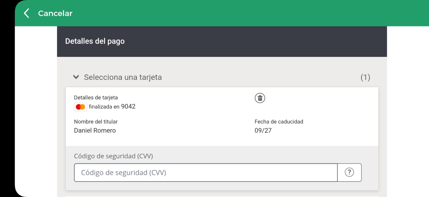Open CVV help question mark icon
Screen dimensions: 429x197
click(349, 172)
